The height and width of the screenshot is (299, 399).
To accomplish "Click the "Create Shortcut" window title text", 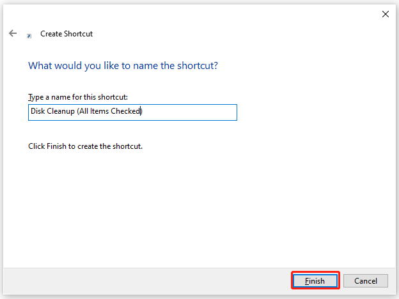I will (x=66, y=34).
